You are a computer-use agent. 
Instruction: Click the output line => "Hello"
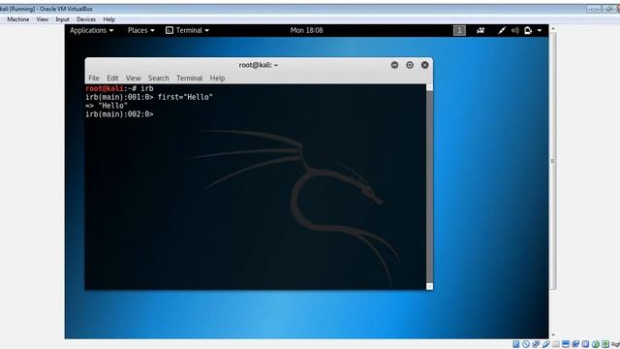coord(107,106)
